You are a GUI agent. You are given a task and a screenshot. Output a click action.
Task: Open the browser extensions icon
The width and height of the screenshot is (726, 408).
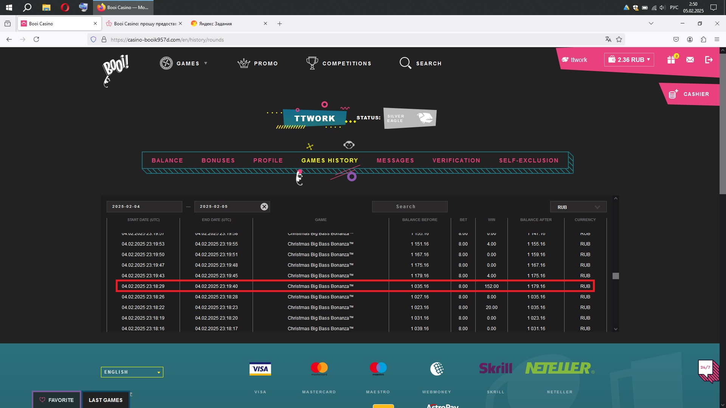[703, 39]
